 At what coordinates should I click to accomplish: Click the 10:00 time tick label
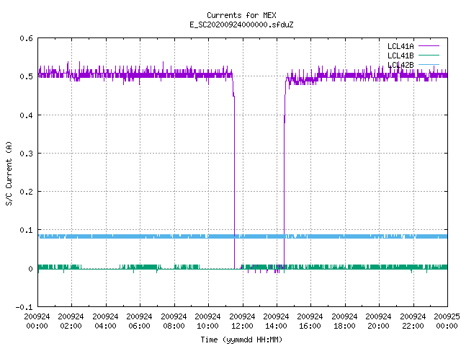207,326
